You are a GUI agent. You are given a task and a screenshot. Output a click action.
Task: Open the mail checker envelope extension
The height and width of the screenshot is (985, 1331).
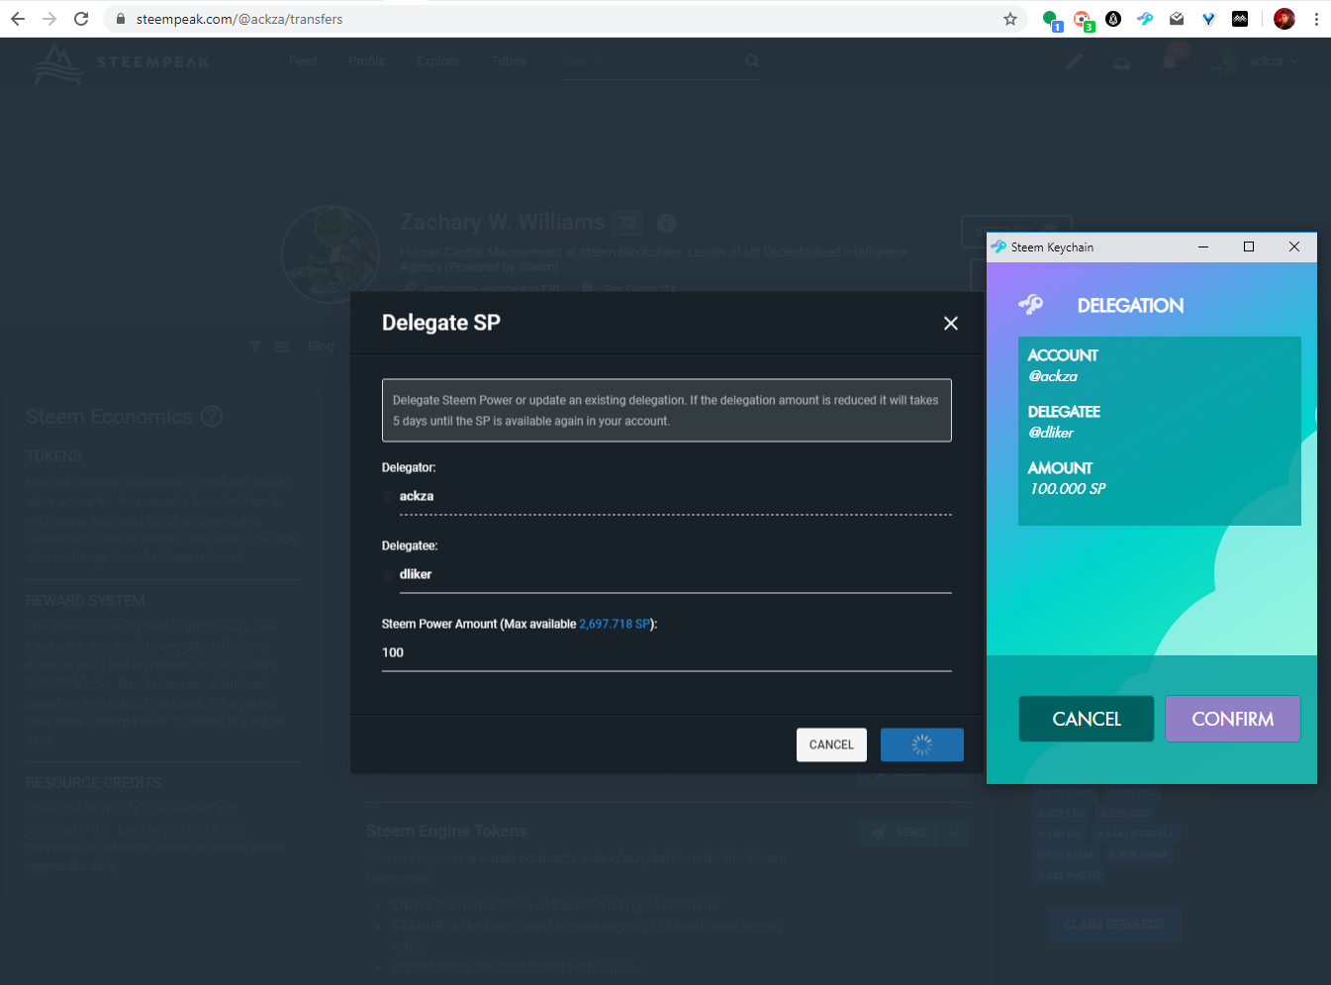pyautogui.click(x=1177, y=19)
